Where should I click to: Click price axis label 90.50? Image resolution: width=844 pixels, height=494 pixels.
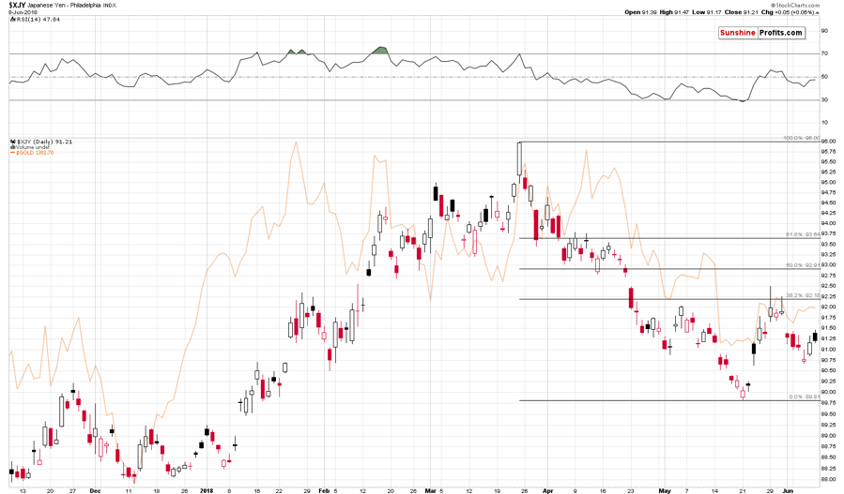pyautogui.click(x=828, y=370)
